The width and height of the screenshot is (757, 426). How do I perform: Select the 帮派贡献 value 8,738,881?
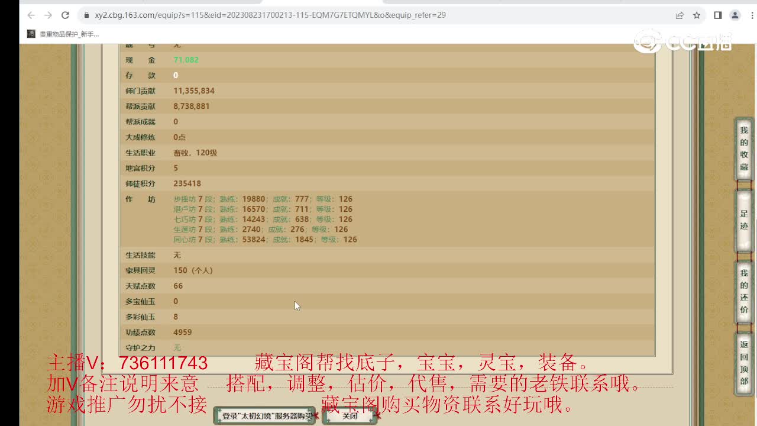point(191,106)
